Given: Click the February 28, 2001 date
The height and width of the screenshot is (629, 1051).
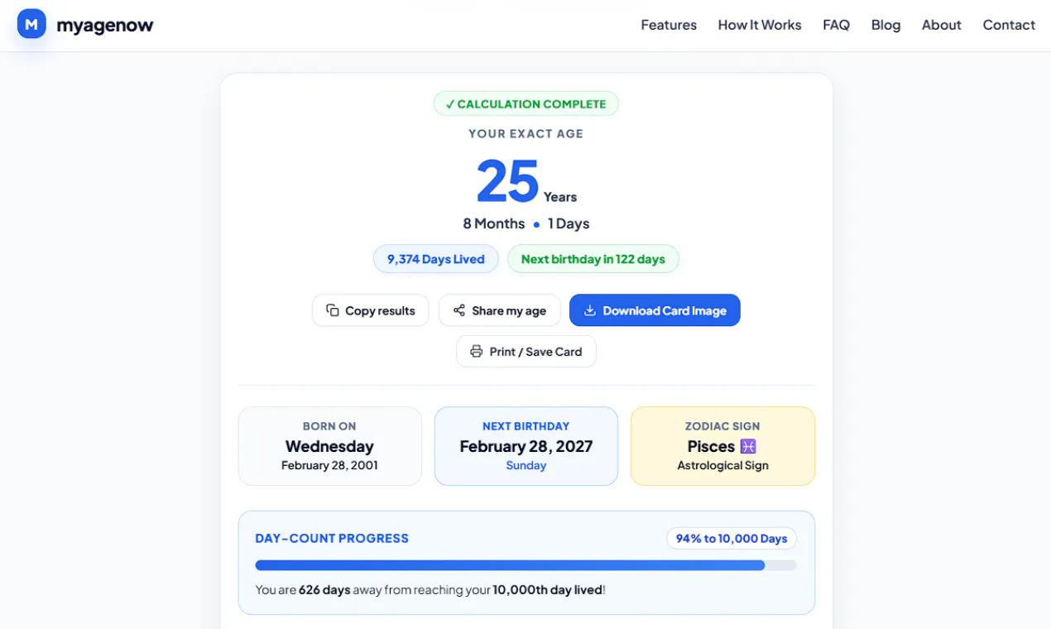Looking at the screenshot, I should (x=329, y=465).
